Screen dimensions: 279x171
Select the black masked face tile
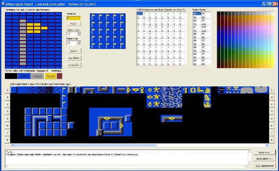(222, 90)
